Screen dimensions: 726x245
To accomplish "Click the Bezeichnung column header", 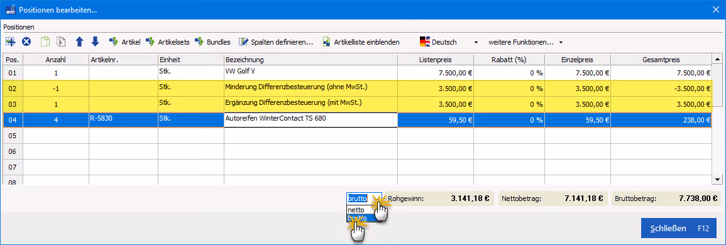I will point(311,59).
